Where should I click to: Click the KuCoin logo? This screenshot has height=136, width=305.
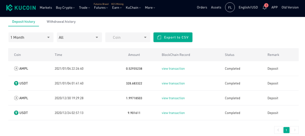click(x=21, y=8)
